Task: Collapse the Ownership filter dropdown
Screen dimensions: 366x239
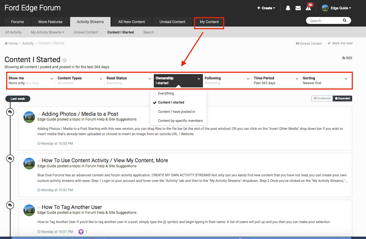Action: 178,80
